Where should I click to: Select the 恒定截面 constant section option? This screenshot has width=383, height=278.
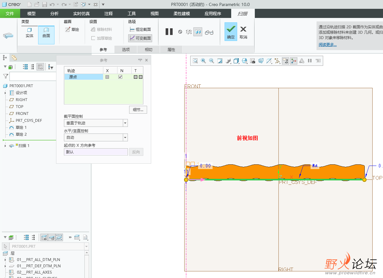coord(140,29)
